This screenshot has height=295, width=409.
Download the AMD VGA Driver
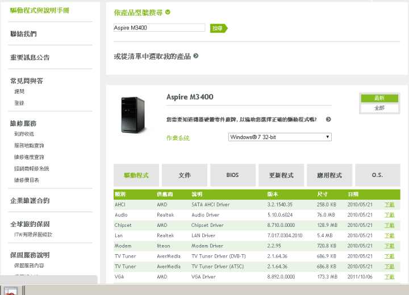pos(389,277)
